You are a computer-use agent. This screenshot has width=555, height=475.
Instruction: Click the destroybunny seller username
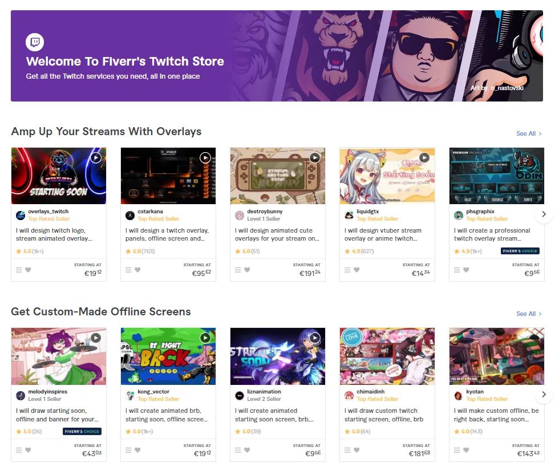pos(265,212)
